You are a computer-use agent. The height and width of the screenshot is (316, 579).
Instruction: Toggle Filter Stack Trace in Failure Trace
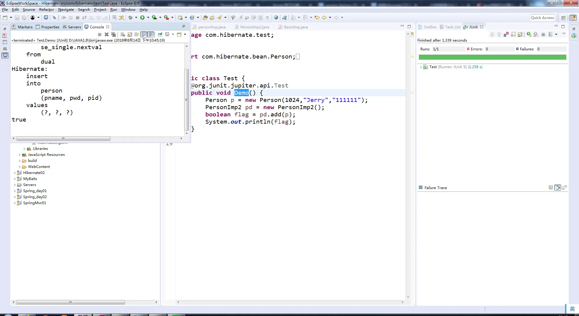[x=558, y=188]
